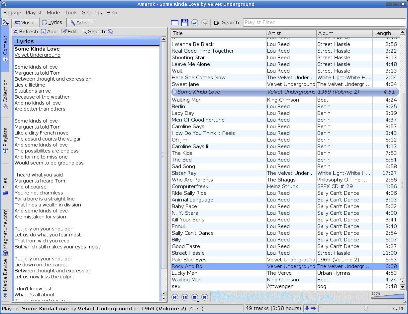This screenshot has height=314, width=408.
Task: Click the 3:16 elapsed time display
Action: (x=398, y=308)
